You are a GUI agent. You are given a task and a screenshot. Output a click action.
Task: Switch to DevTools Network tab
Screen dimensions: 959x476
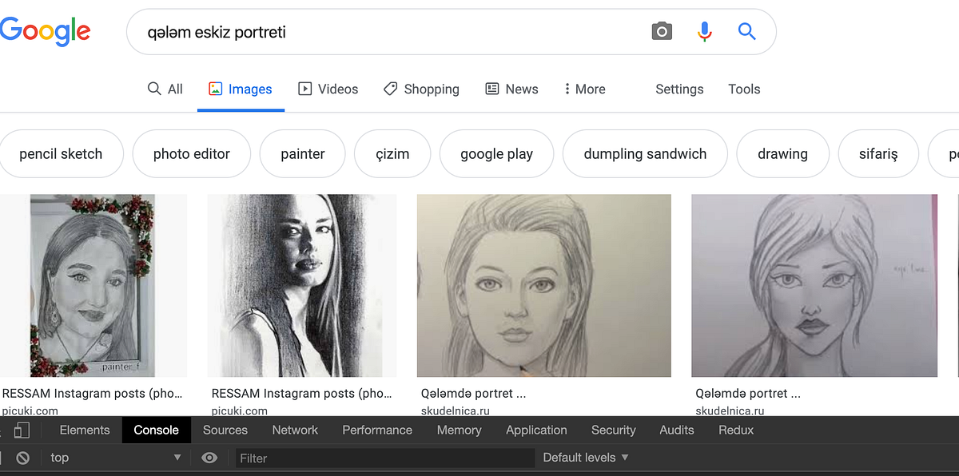point(295,430)
